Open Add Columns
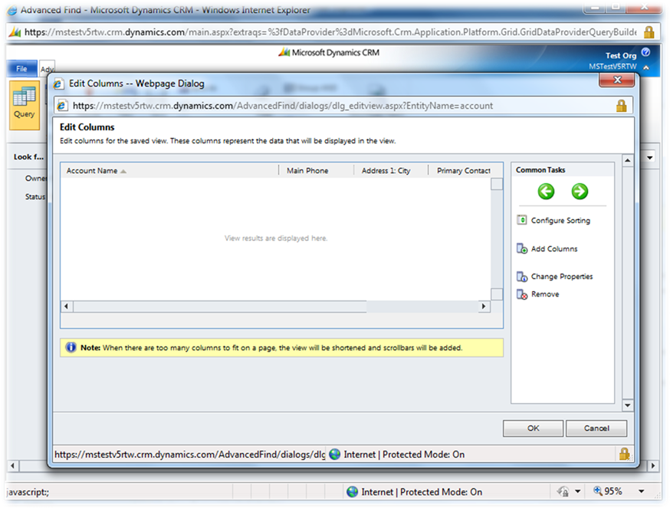This screenshot has width=670, height=509. click(x=553, y=248)
